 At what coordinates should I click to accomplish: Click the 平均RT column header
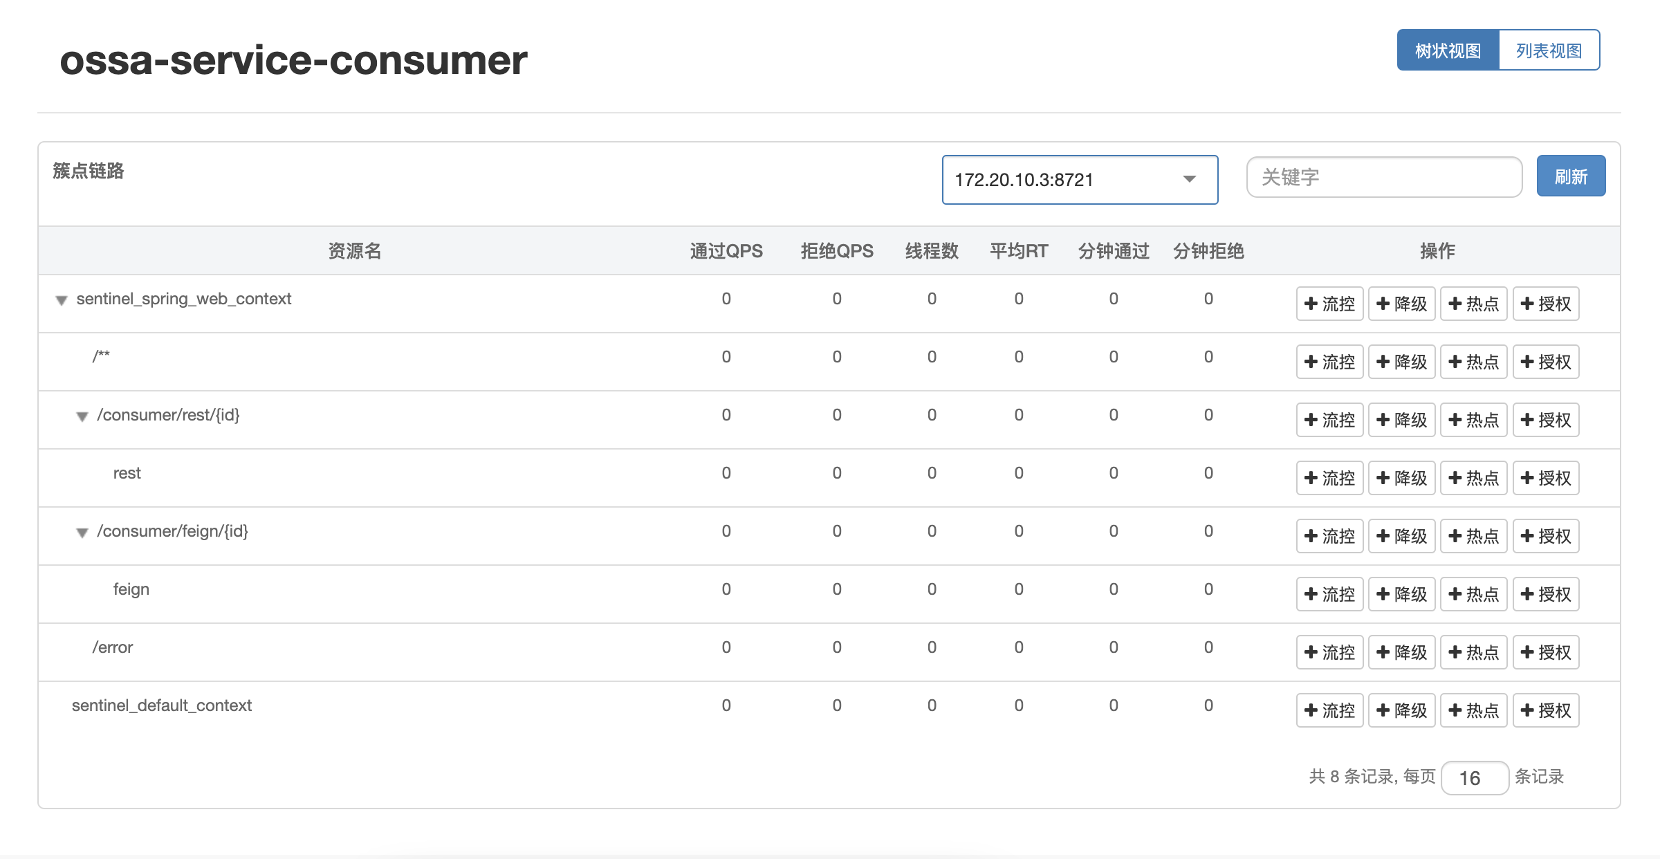pos(1019,251)
